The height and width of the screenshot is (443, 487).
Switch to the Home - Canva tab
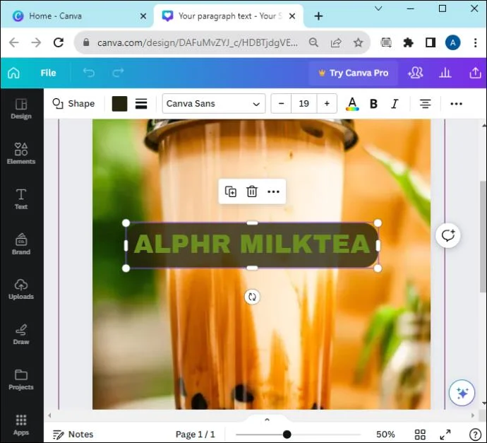point(55,16)
